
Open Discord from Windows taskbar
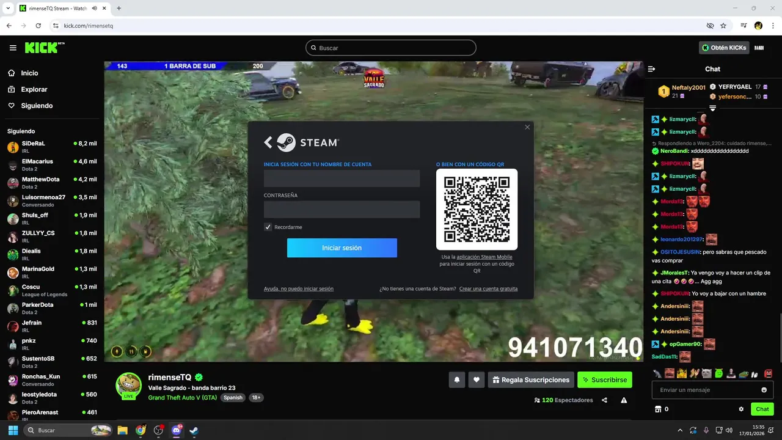click(177, 430)
